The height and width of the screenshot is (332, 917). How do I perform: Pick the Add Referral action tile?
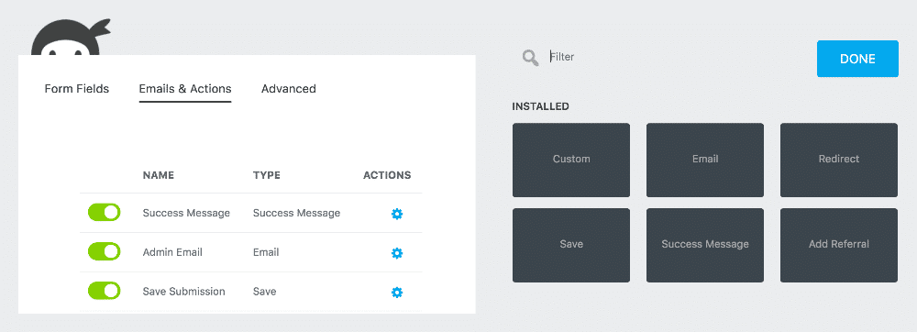point(839,245)
